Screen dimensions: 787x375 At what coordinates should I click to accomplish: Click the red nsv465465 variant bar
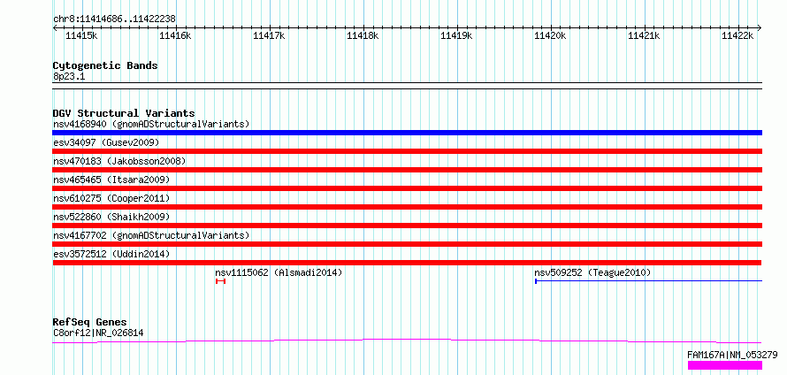coord(407,188)
